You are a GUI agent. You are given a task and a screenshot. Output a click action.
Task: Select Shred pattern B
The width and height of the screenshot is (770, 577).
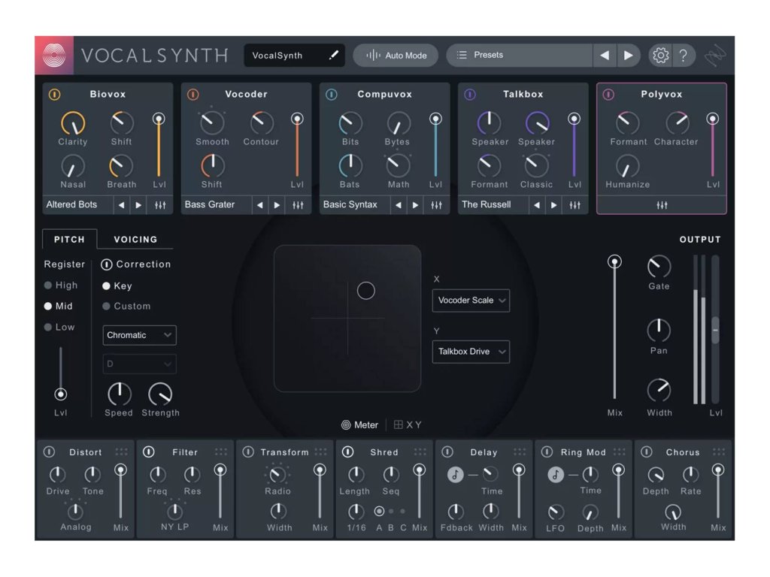click(x=391, y=511)
